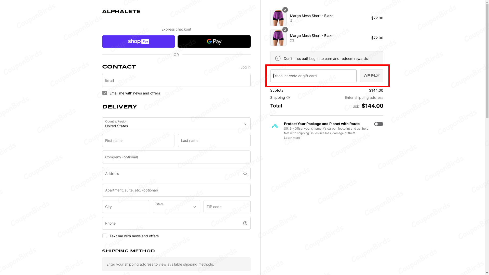The image size is (489, 275).
Task: Click the size S Margo Mesh Short thumbnail
Action: click(x=278, y=18)
